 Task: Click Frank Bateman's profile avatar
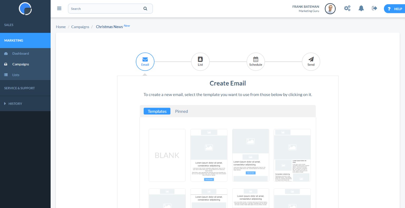330,9
